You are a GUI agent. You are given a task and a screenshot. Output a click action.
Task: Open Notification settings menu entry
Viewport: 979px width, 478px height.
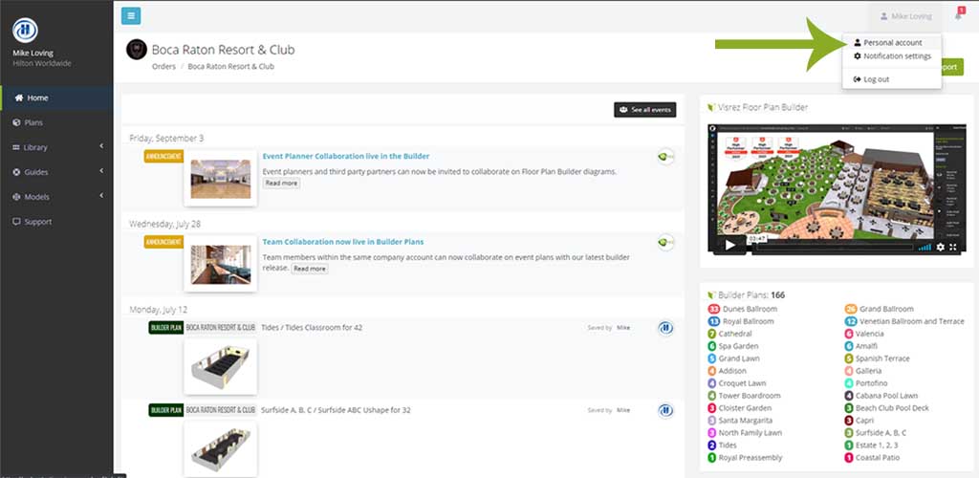click(x=892, y=56)
